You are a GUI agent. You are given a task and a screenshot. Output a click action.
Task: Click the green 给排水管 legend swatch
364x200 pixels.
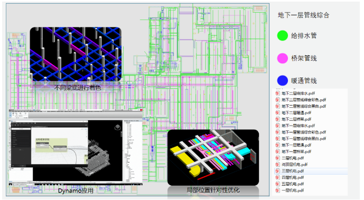point(283,36)
